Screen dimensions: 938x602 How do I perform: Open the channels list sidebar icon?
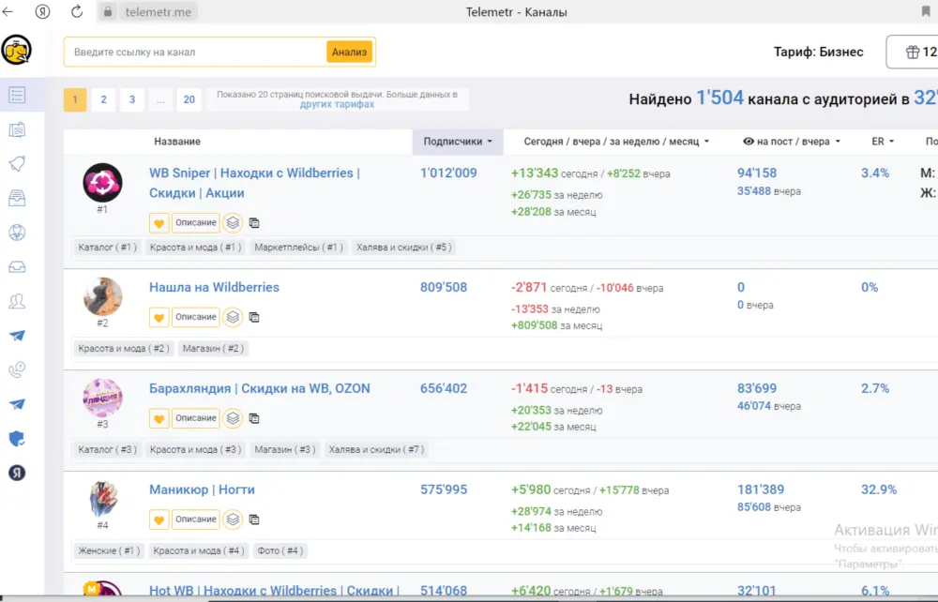tap(17, 95)
